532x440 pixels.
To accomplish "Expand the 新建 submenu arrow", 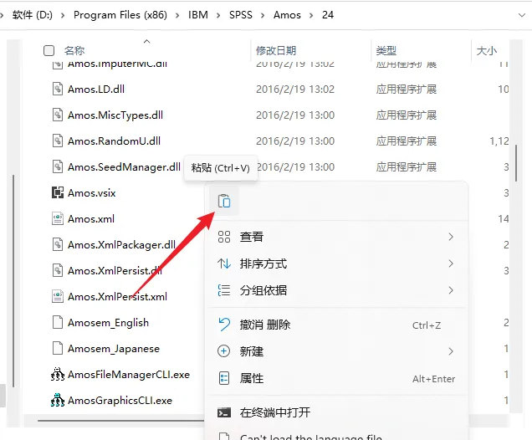I will point(451,351).
